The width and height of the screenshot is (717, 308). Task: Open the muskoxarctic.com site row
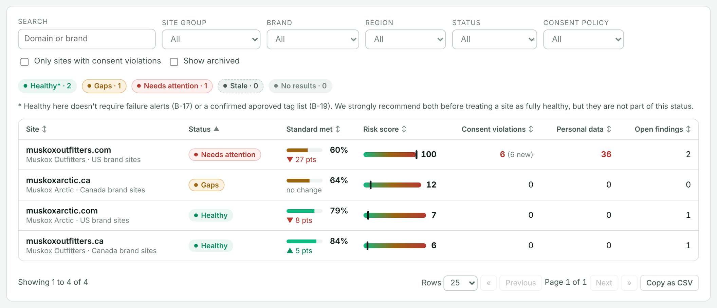358,215
